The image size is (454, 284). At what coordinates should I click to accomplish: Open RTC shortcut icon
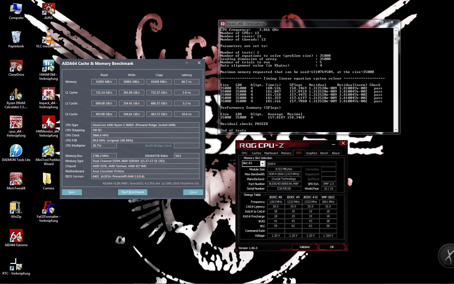click(x=16, y=267)
